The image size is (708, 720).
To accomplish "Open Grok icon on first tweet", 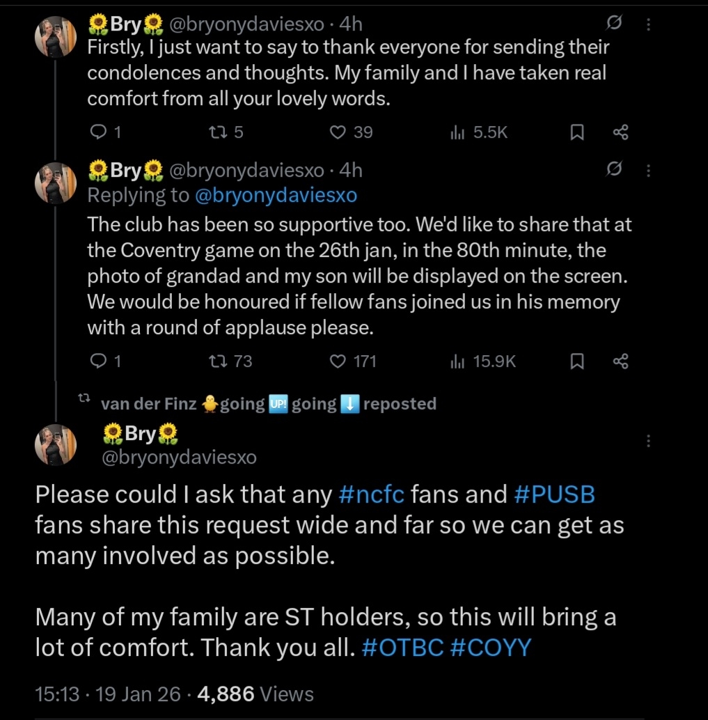I will click(613, 24).
